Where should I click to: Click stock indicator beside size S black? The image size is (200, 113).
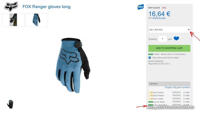pyautogui.click(x=150, y=93)
